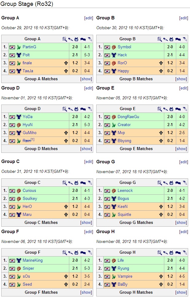Click the edit link for Group B
Image resolution: width=190 pixels, height=298 pixels.
(184, 18)
